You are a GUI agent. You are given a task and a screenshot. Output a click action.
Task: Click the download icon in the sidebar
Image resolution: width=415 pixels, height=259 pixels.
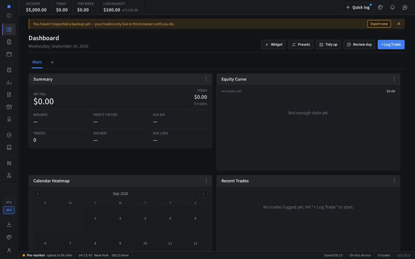point(9,224)
